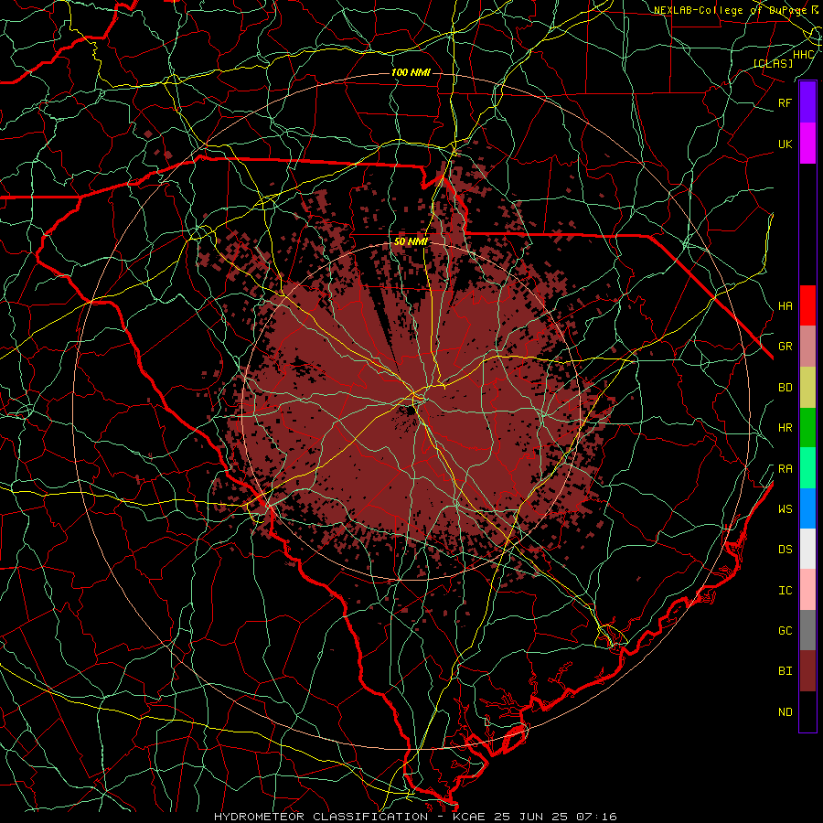Click the purple RF color swatch
The image size is (823, 823).
click(807, 102)
